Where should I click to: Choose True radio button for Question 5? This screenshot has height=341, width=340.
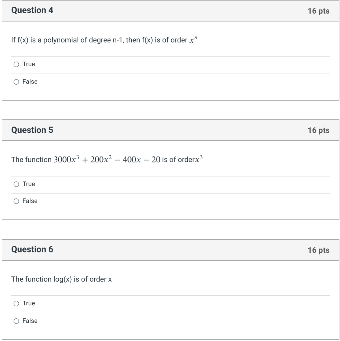point(16,184)
